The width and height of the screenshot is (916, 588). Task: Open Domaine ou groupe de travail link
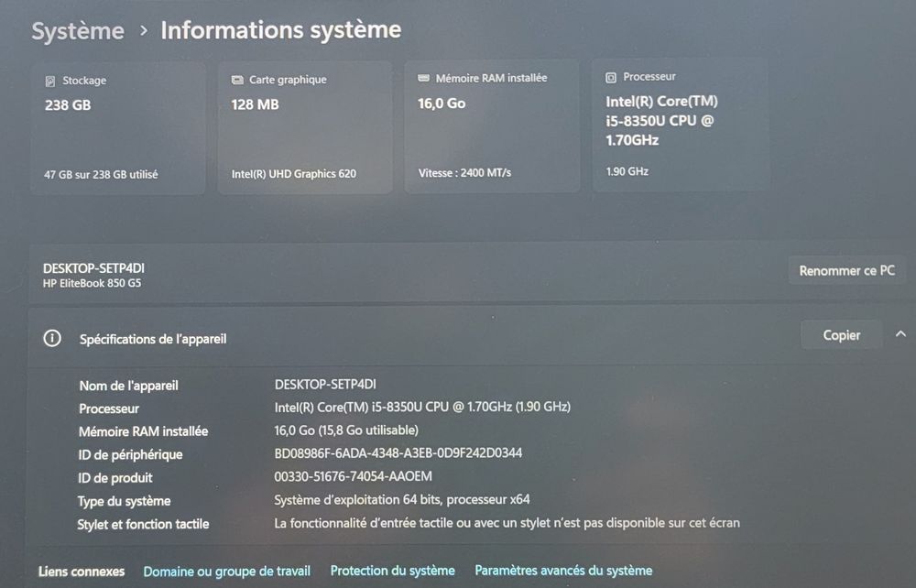coord(226,572)
